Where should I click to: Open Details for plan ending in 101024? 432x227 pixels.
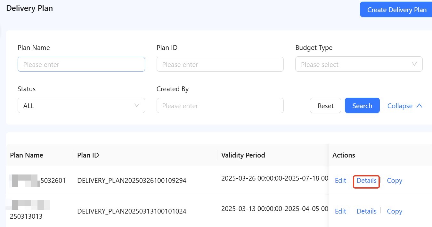(x=366, y=211)
